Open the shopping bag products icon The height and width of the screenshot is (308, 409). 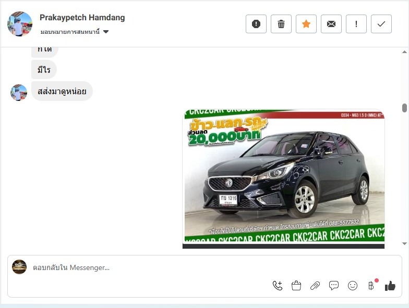point(296,286)
